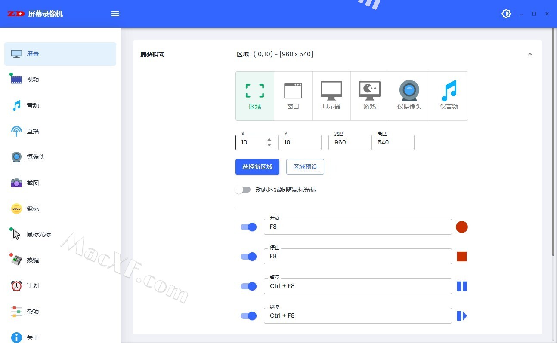Enable dynamic region follow mouse cursor toggle
This screenshot has height=343, width=557.
pos(243,190)
